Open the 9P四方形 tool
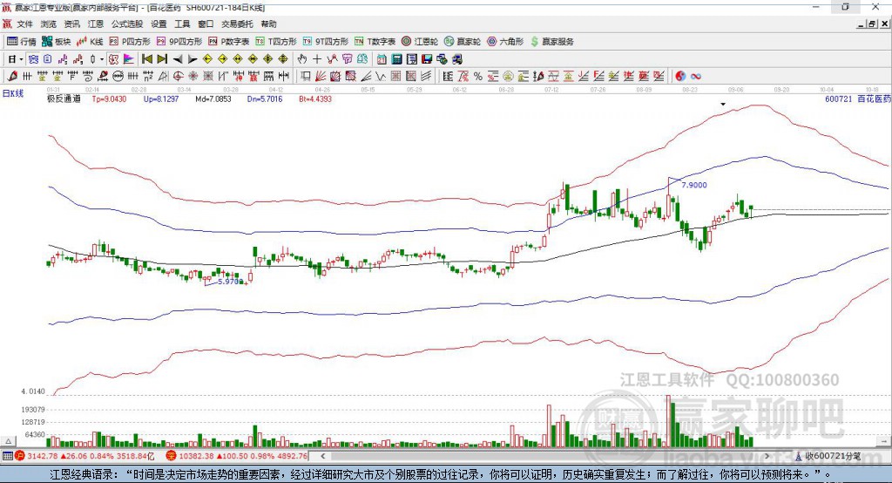 point(179,42)
